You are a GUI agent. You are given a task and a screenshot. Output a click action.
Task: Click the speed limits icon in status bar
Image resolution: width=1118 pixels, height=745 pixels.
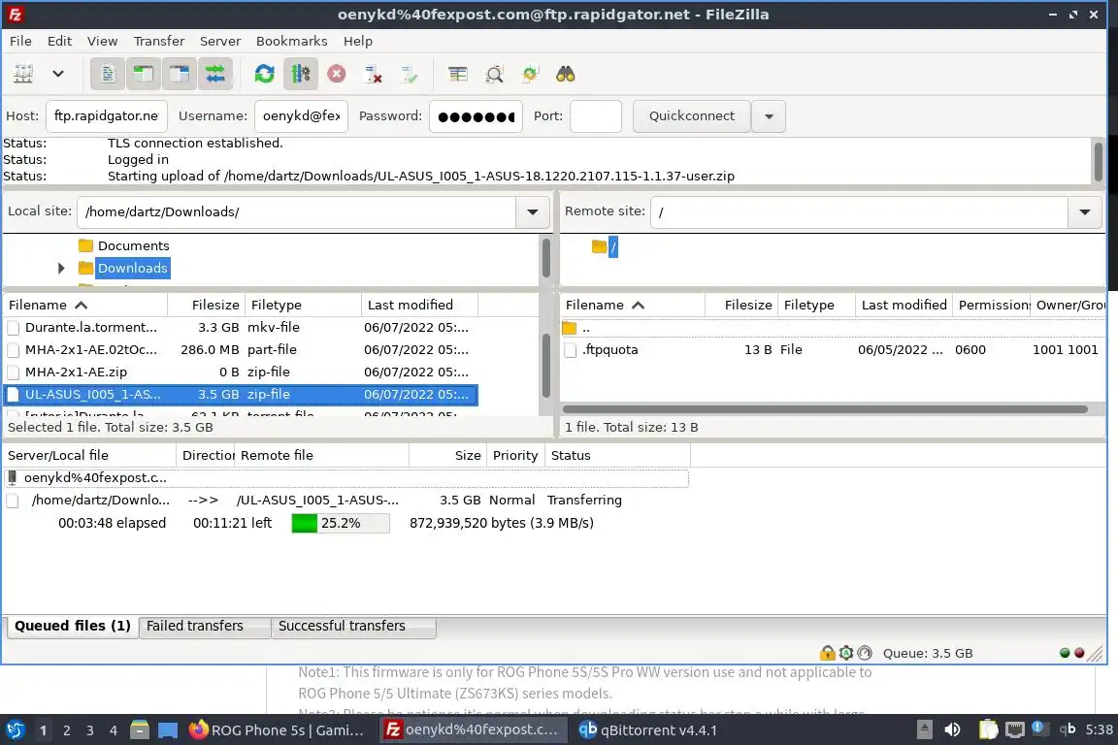pos(865,653)
